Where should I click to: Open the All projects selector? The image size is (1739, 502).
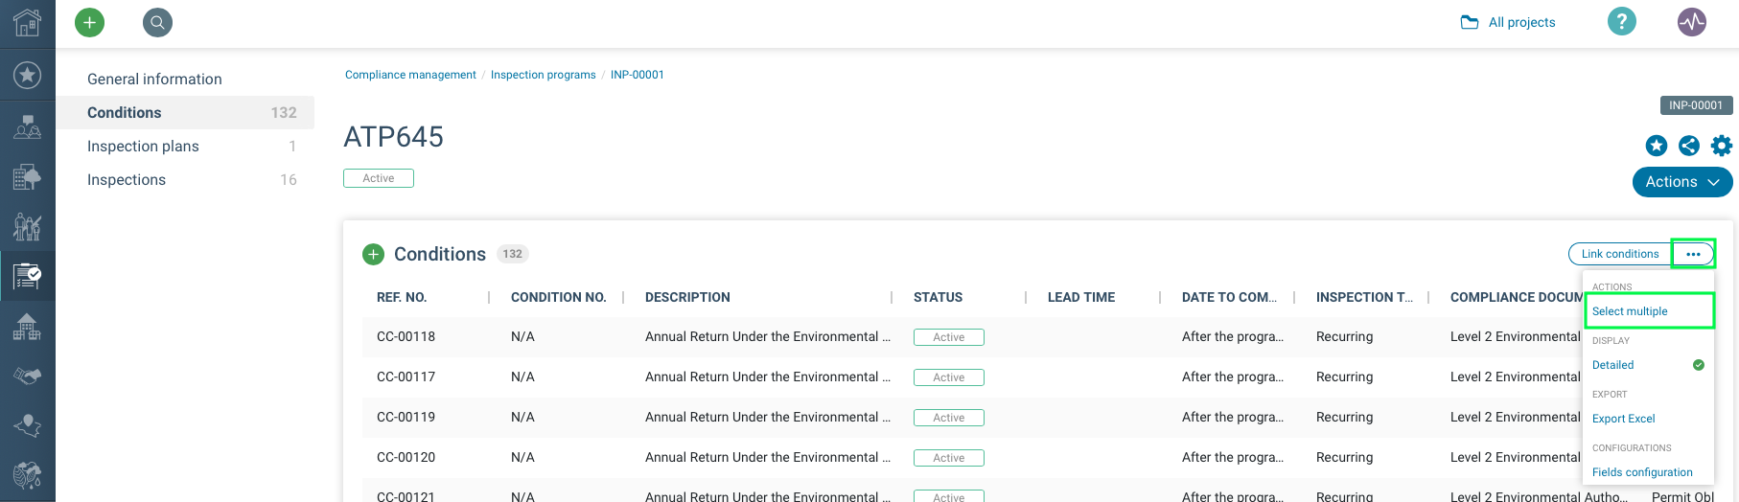click(x=1508, y=22)
